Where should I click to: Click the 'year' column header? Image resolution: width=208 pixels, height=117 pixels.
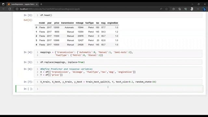[49, 23]
